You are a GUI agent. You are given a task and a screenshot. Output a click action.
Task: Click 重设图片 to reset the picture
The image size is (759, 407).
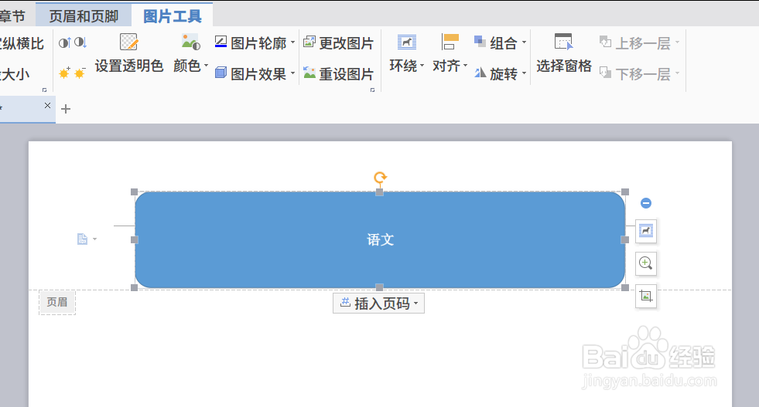tap(338, 73)
